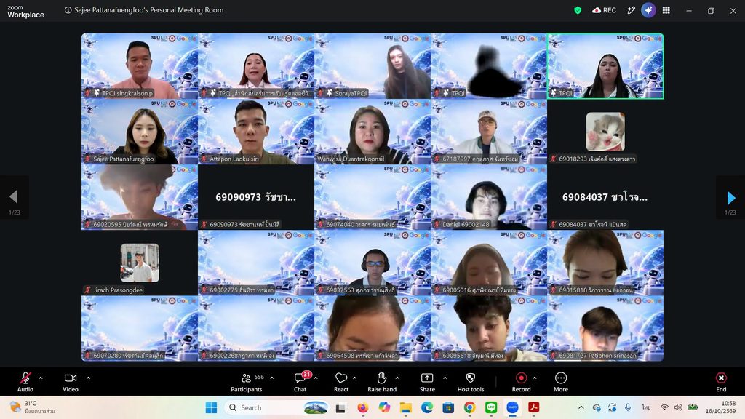Open the React emoji menu
Image resolution: width=745 pixels, height=419 pixels.
[341, 382]
